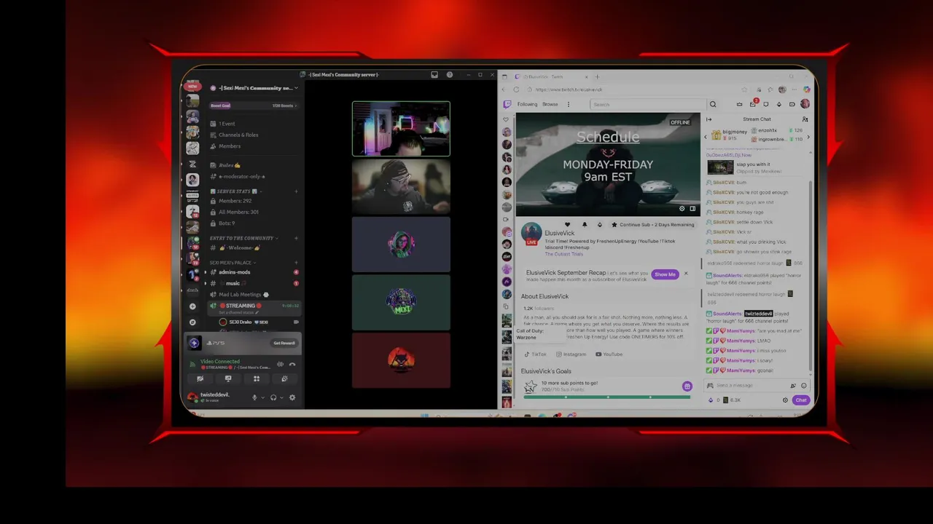The width and height of the screenshot is (933, 524).
Task: Click Twitch search field
Action: (x=647, y=104)
